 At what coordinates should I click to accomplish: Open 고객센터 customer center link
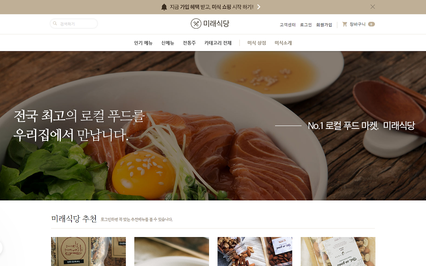(x=288, y=25)
